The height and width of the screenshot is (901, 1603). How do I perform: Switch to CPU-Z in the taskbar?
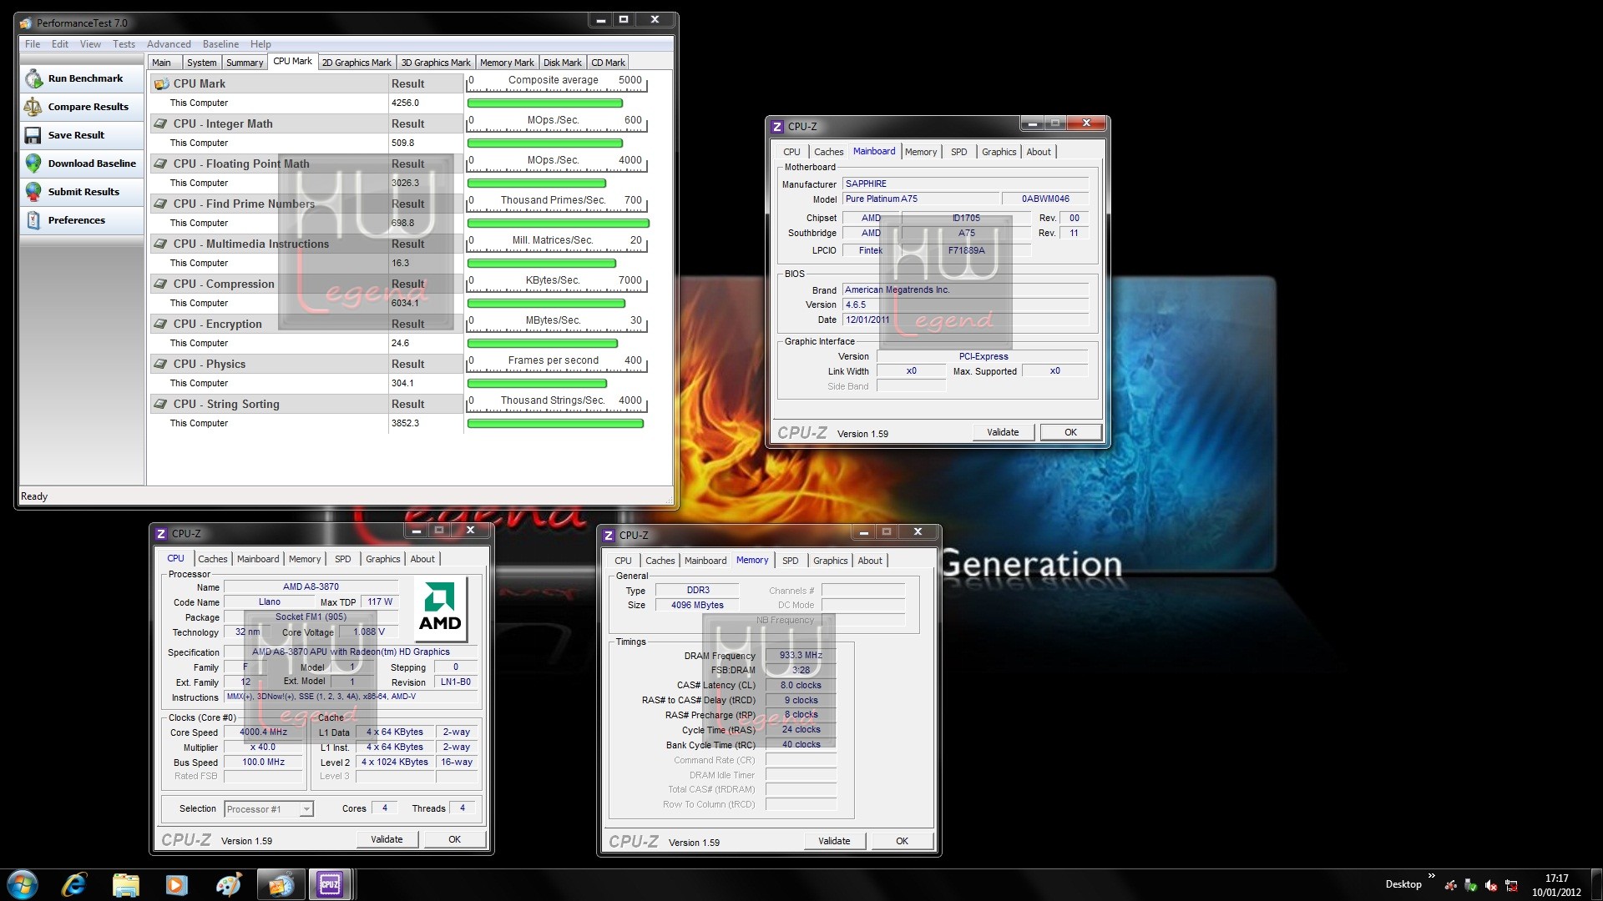331,884
